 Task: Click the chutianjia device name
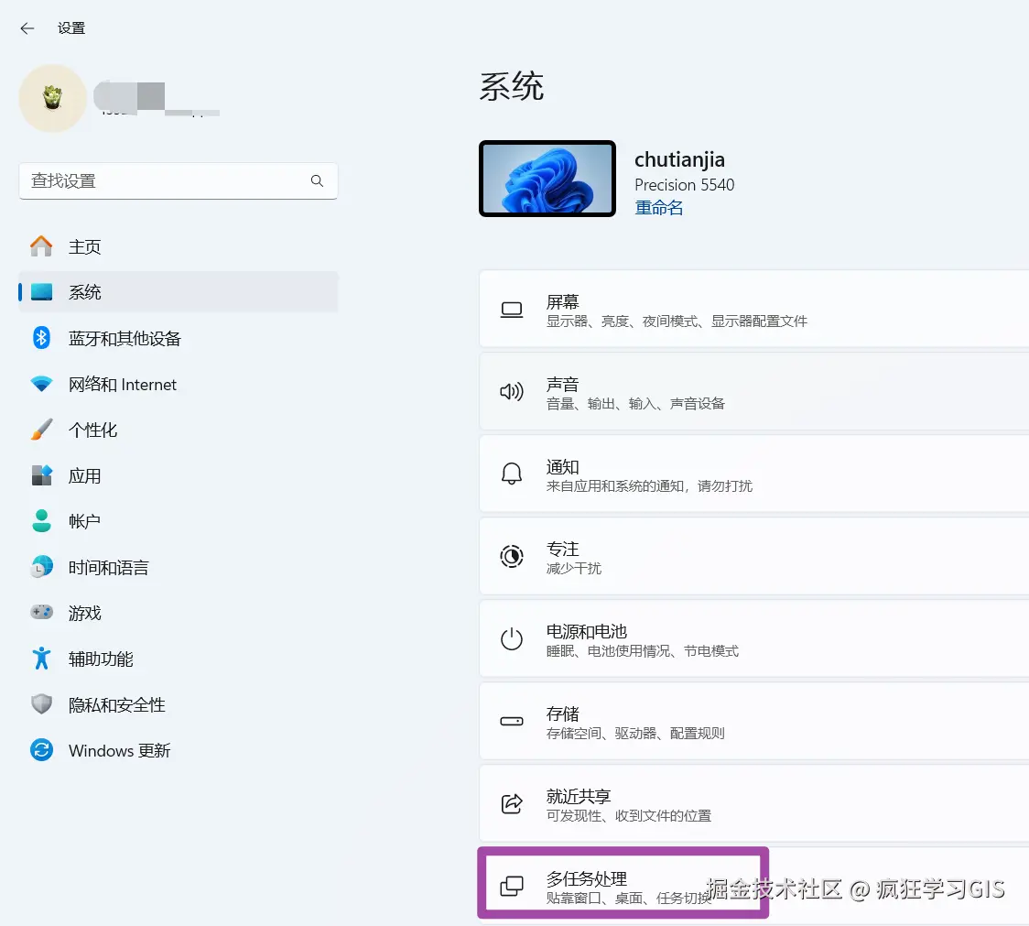680,159
